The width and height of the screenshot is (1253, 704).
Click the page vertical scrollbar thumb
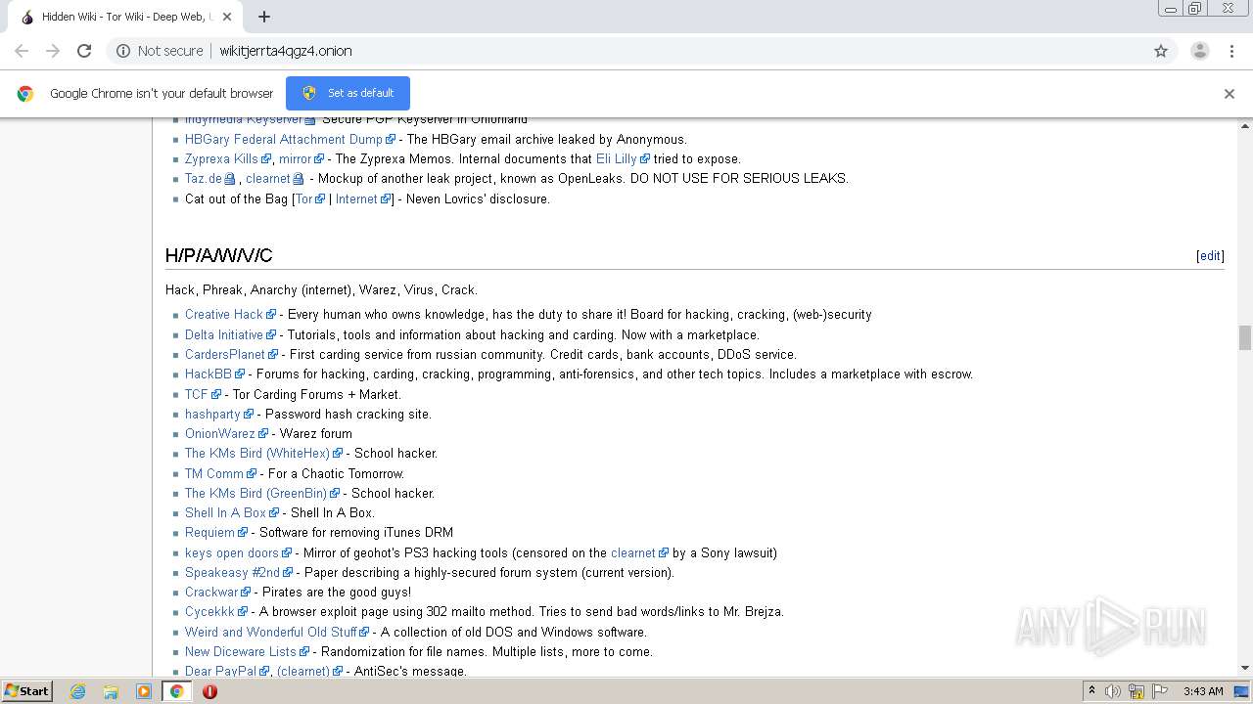tap(1245, 337)
